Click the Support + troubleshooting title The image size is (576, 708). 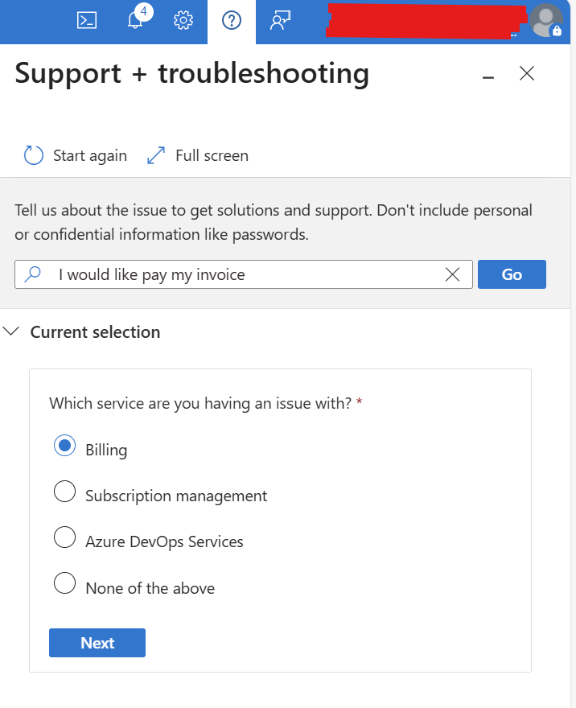[x=191, y=73]
